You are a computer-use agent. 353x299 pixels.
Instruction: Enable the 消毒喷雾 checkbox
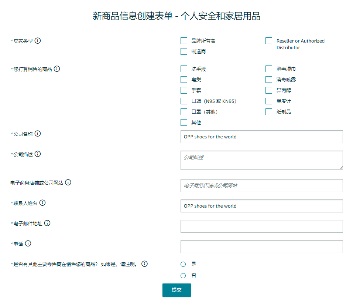tap(268, 79)
